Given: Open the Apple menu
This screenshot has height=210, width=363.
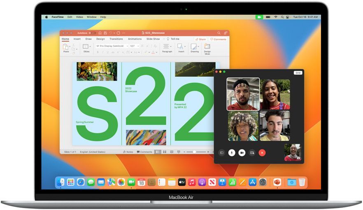Looking at the screenshot, I should [47, 17].
